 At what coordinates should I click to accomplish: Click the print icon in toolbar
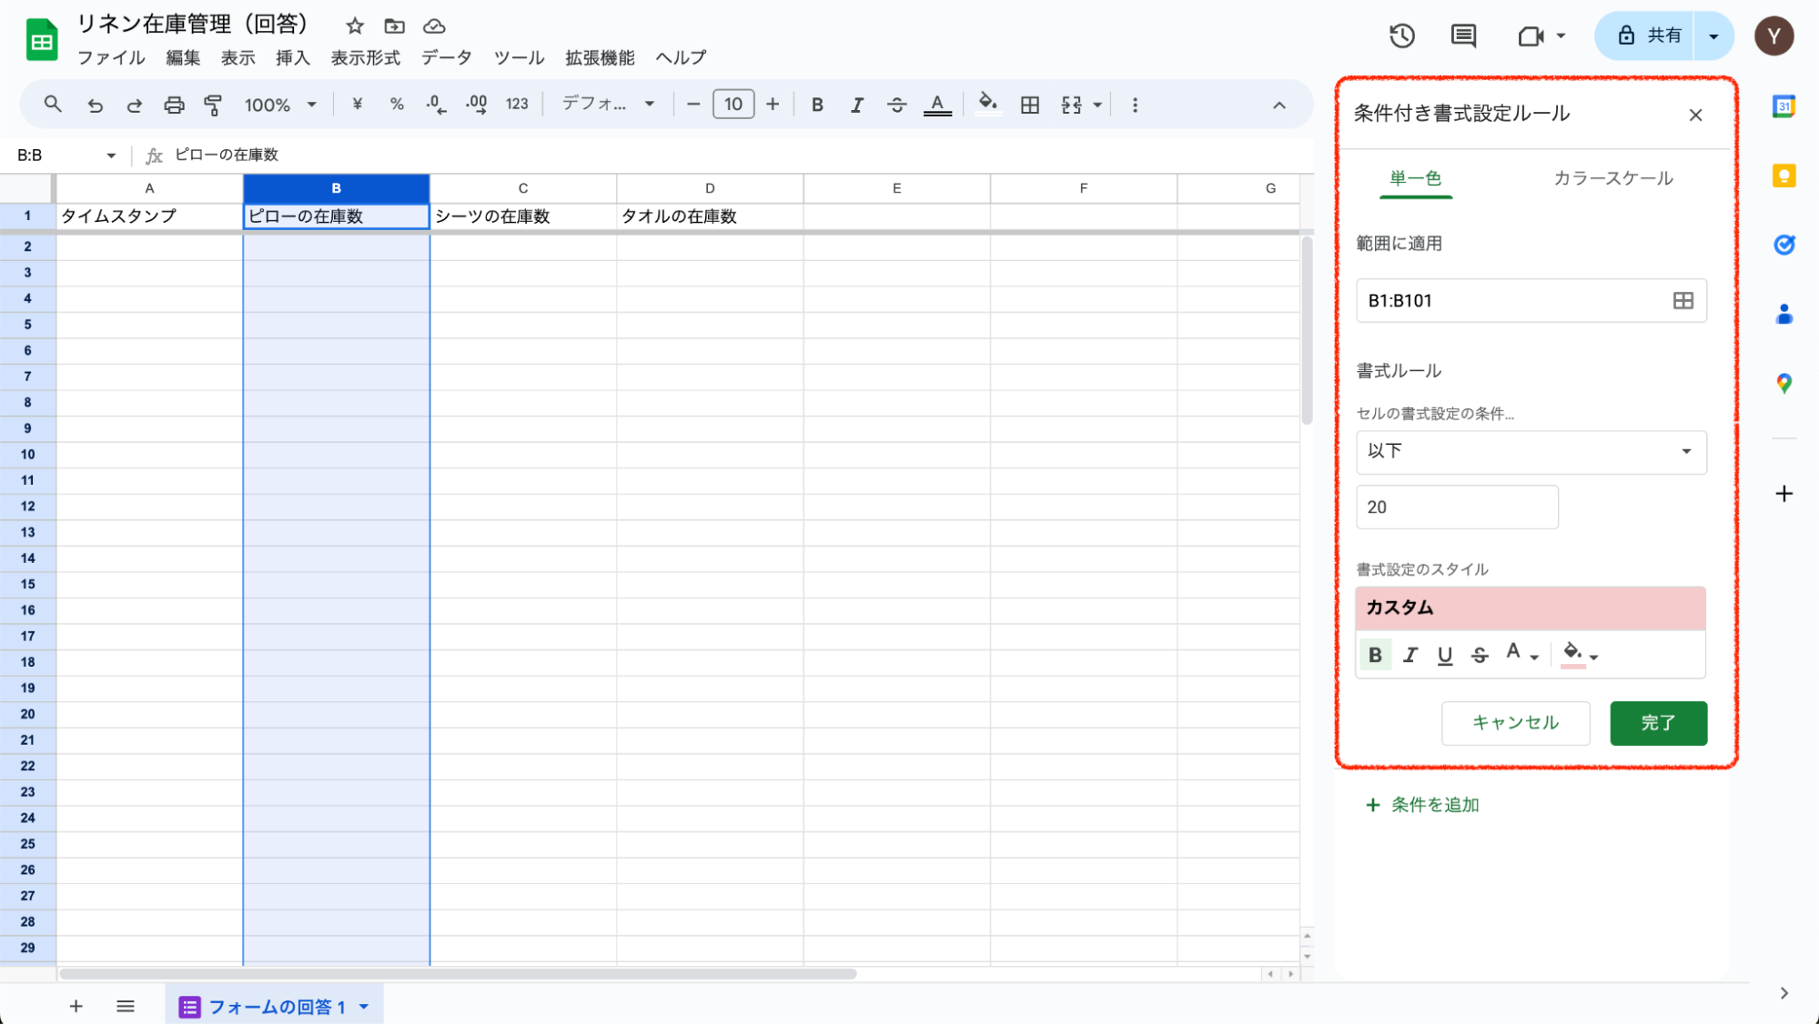click(x=174, y=105)
